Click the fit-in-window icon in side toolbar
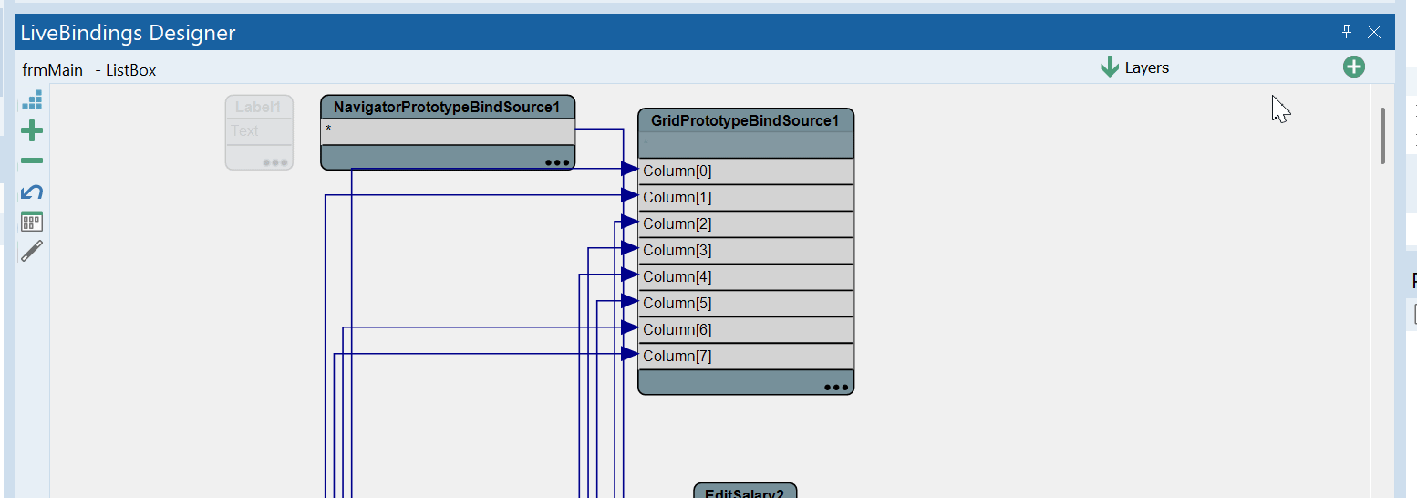This screenshot has height=498, width=1417. tap(32, 100)
